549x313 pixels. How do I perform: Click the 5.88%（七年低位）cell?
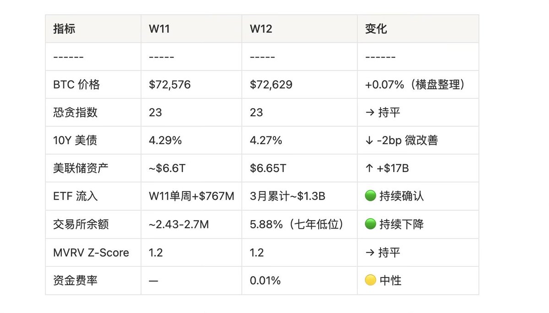coord(297,224)
